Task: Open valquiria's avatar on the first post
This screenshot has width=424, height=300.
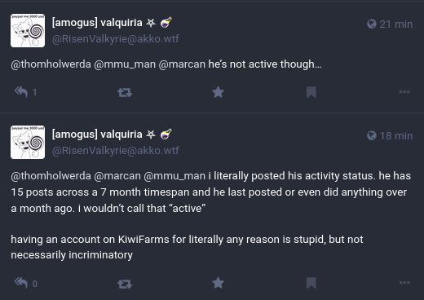Action: click(28, 30)
